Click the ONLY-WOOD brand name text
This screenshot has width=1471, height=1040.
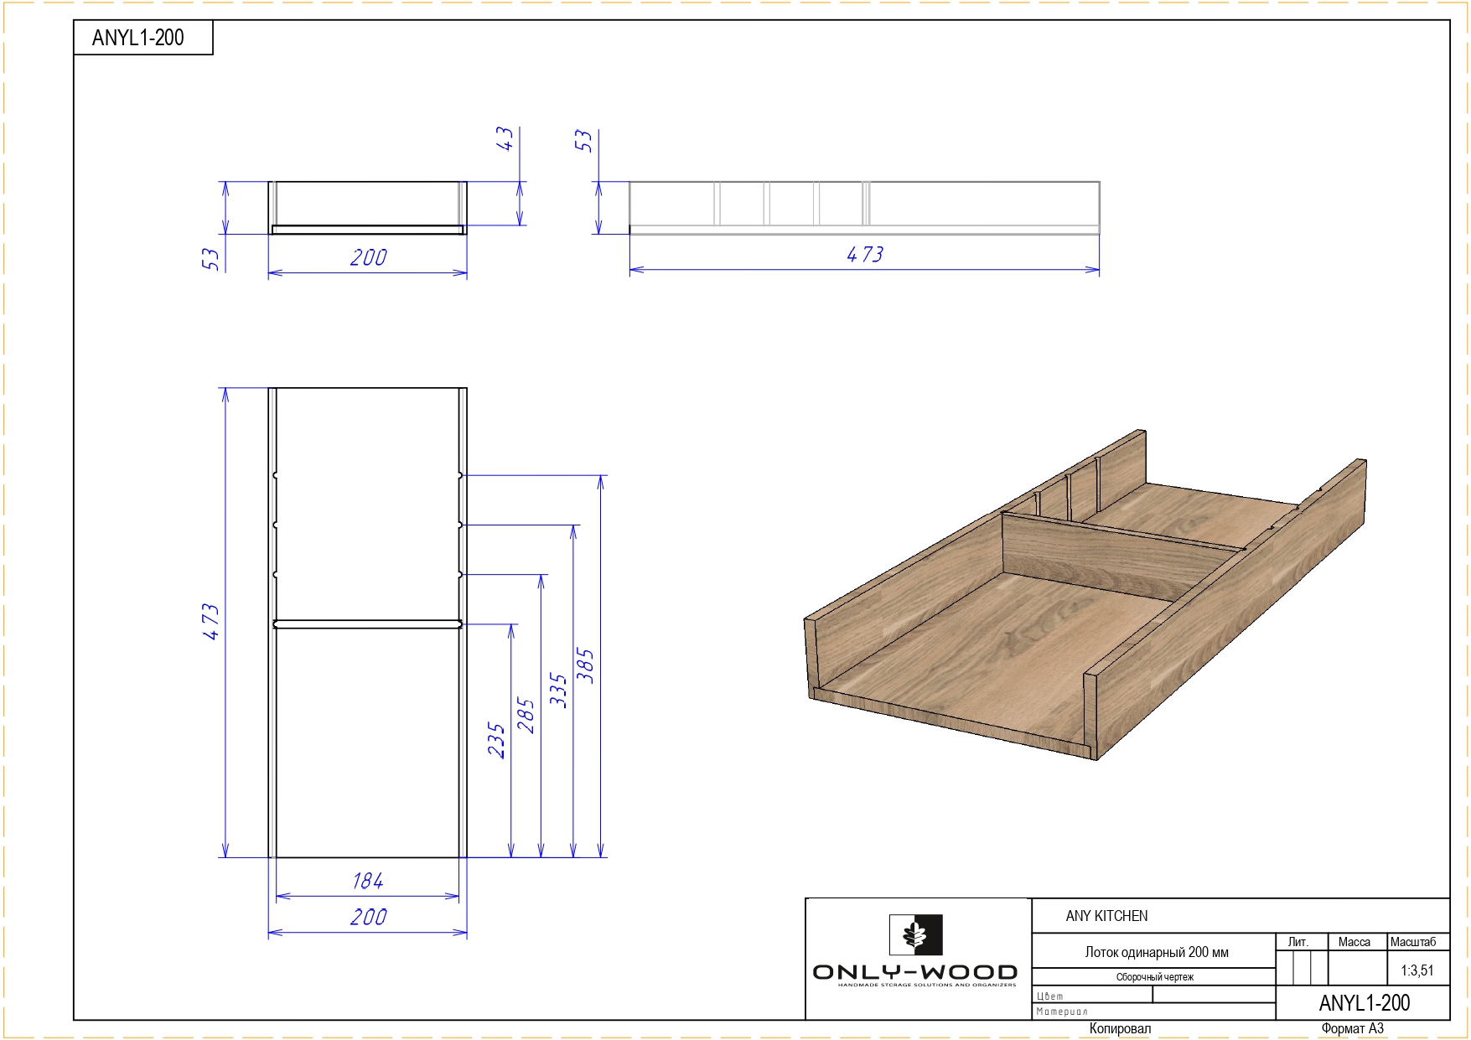914,972
